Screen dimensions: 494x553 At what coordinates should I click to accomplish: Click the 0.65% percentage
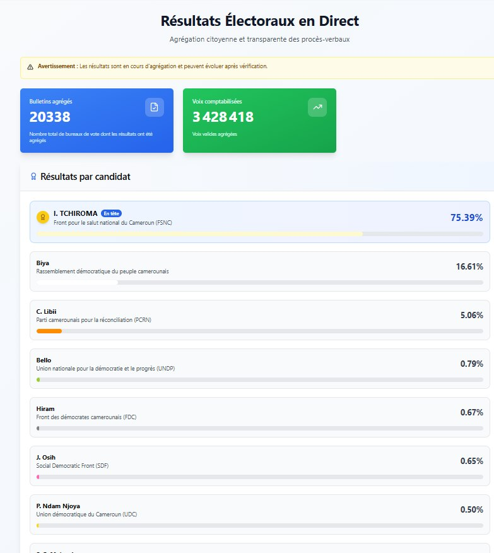[x=472, y=461]
